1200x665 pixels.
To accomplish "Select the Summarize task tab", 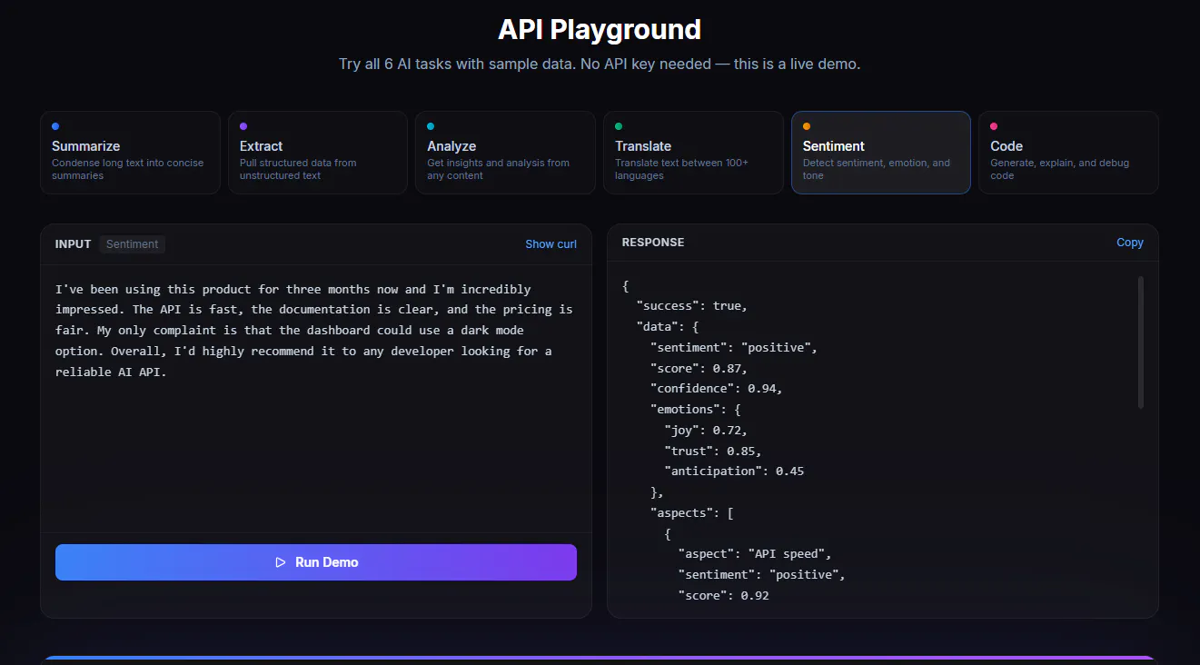I will click(130, 153).
